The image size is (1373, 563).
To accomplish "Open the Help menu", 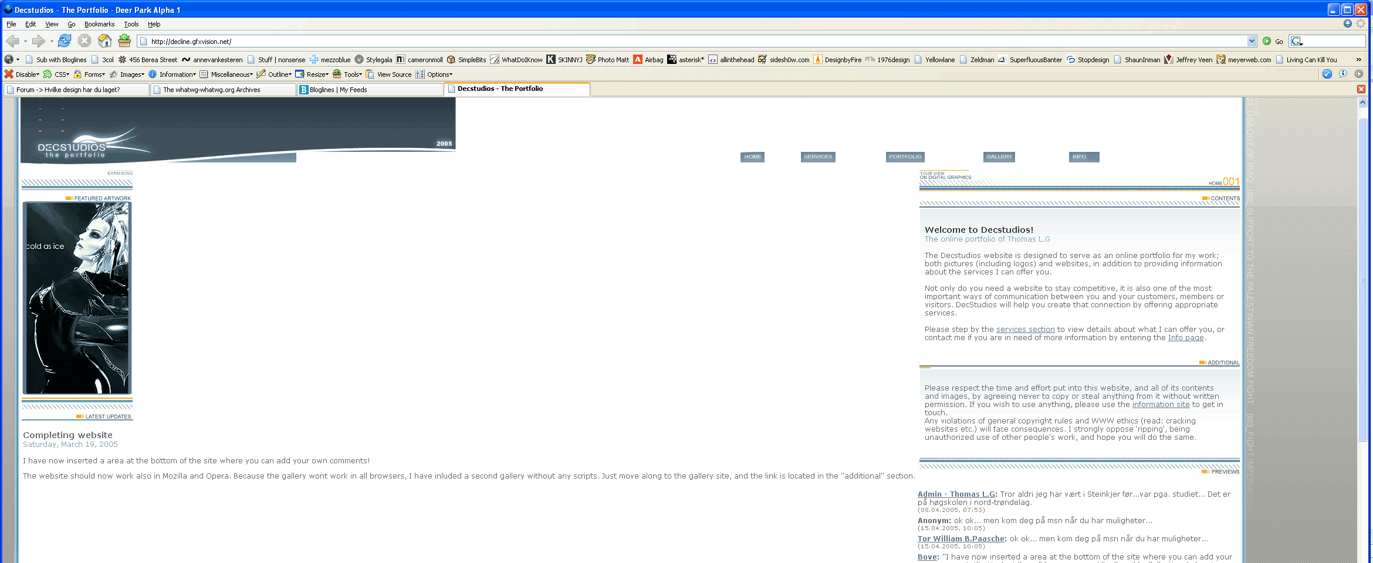I will pyautogui.click(x=154, y=24).
